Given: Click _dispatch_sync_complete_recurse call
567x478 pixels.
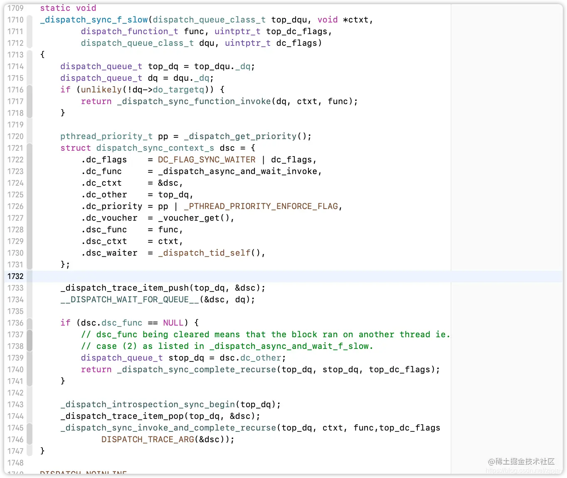Looking at the screenshot, I should pyautogui.click(x=196, y=369).
